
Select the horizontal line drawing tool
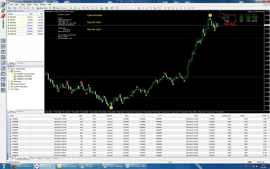[x=131, y=8]
